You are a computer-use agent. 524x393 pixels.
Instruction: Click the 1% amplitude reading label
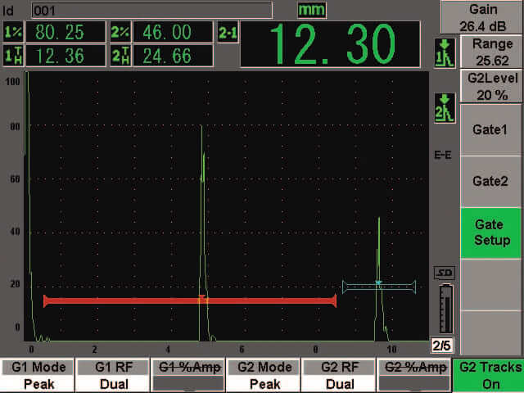[x=12, y=32]
